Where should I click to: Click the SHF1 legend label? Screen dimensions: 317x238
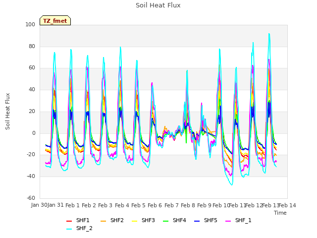pyautogui.click(x=83, y=220)
